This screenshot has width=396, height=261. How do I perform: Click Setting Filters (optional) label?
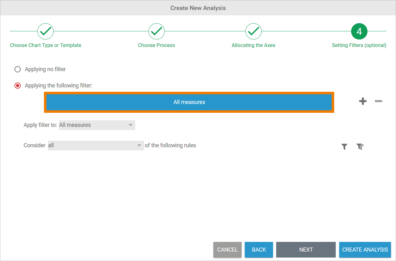359,45
